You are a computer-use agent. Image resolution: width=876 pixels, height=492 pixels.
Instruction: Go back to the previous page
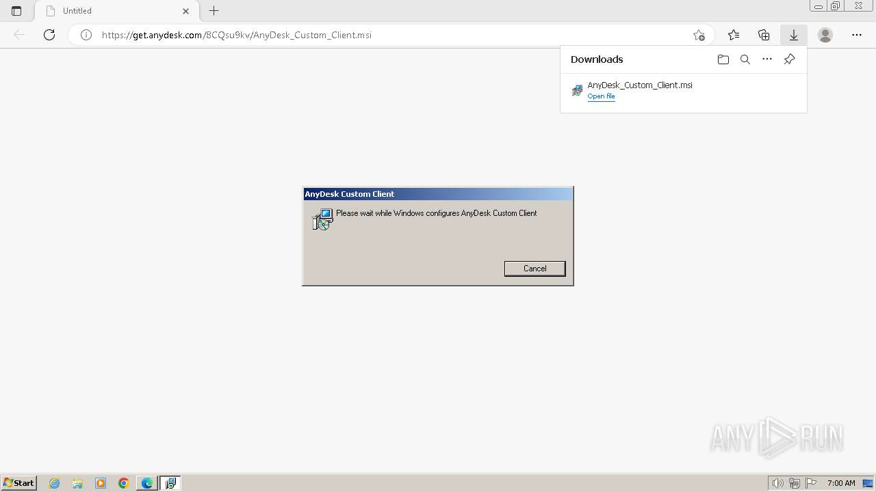19,35
